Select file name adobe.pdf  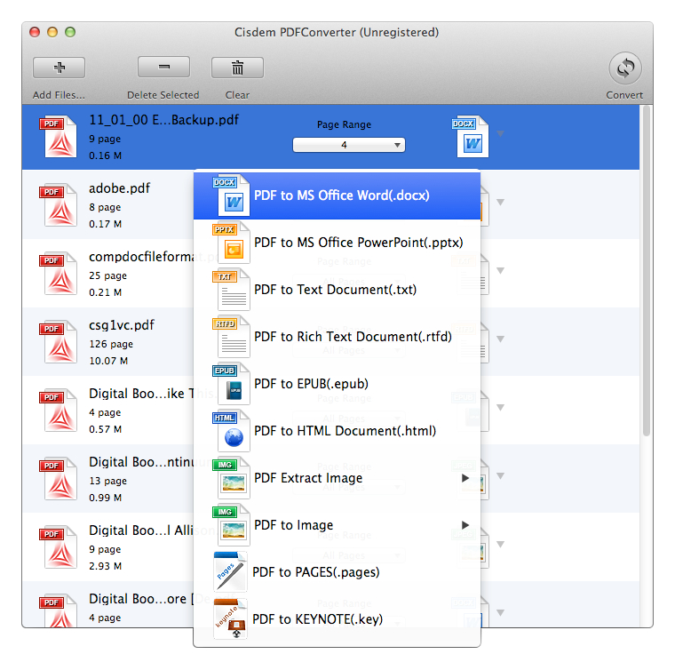pos(120,188)
